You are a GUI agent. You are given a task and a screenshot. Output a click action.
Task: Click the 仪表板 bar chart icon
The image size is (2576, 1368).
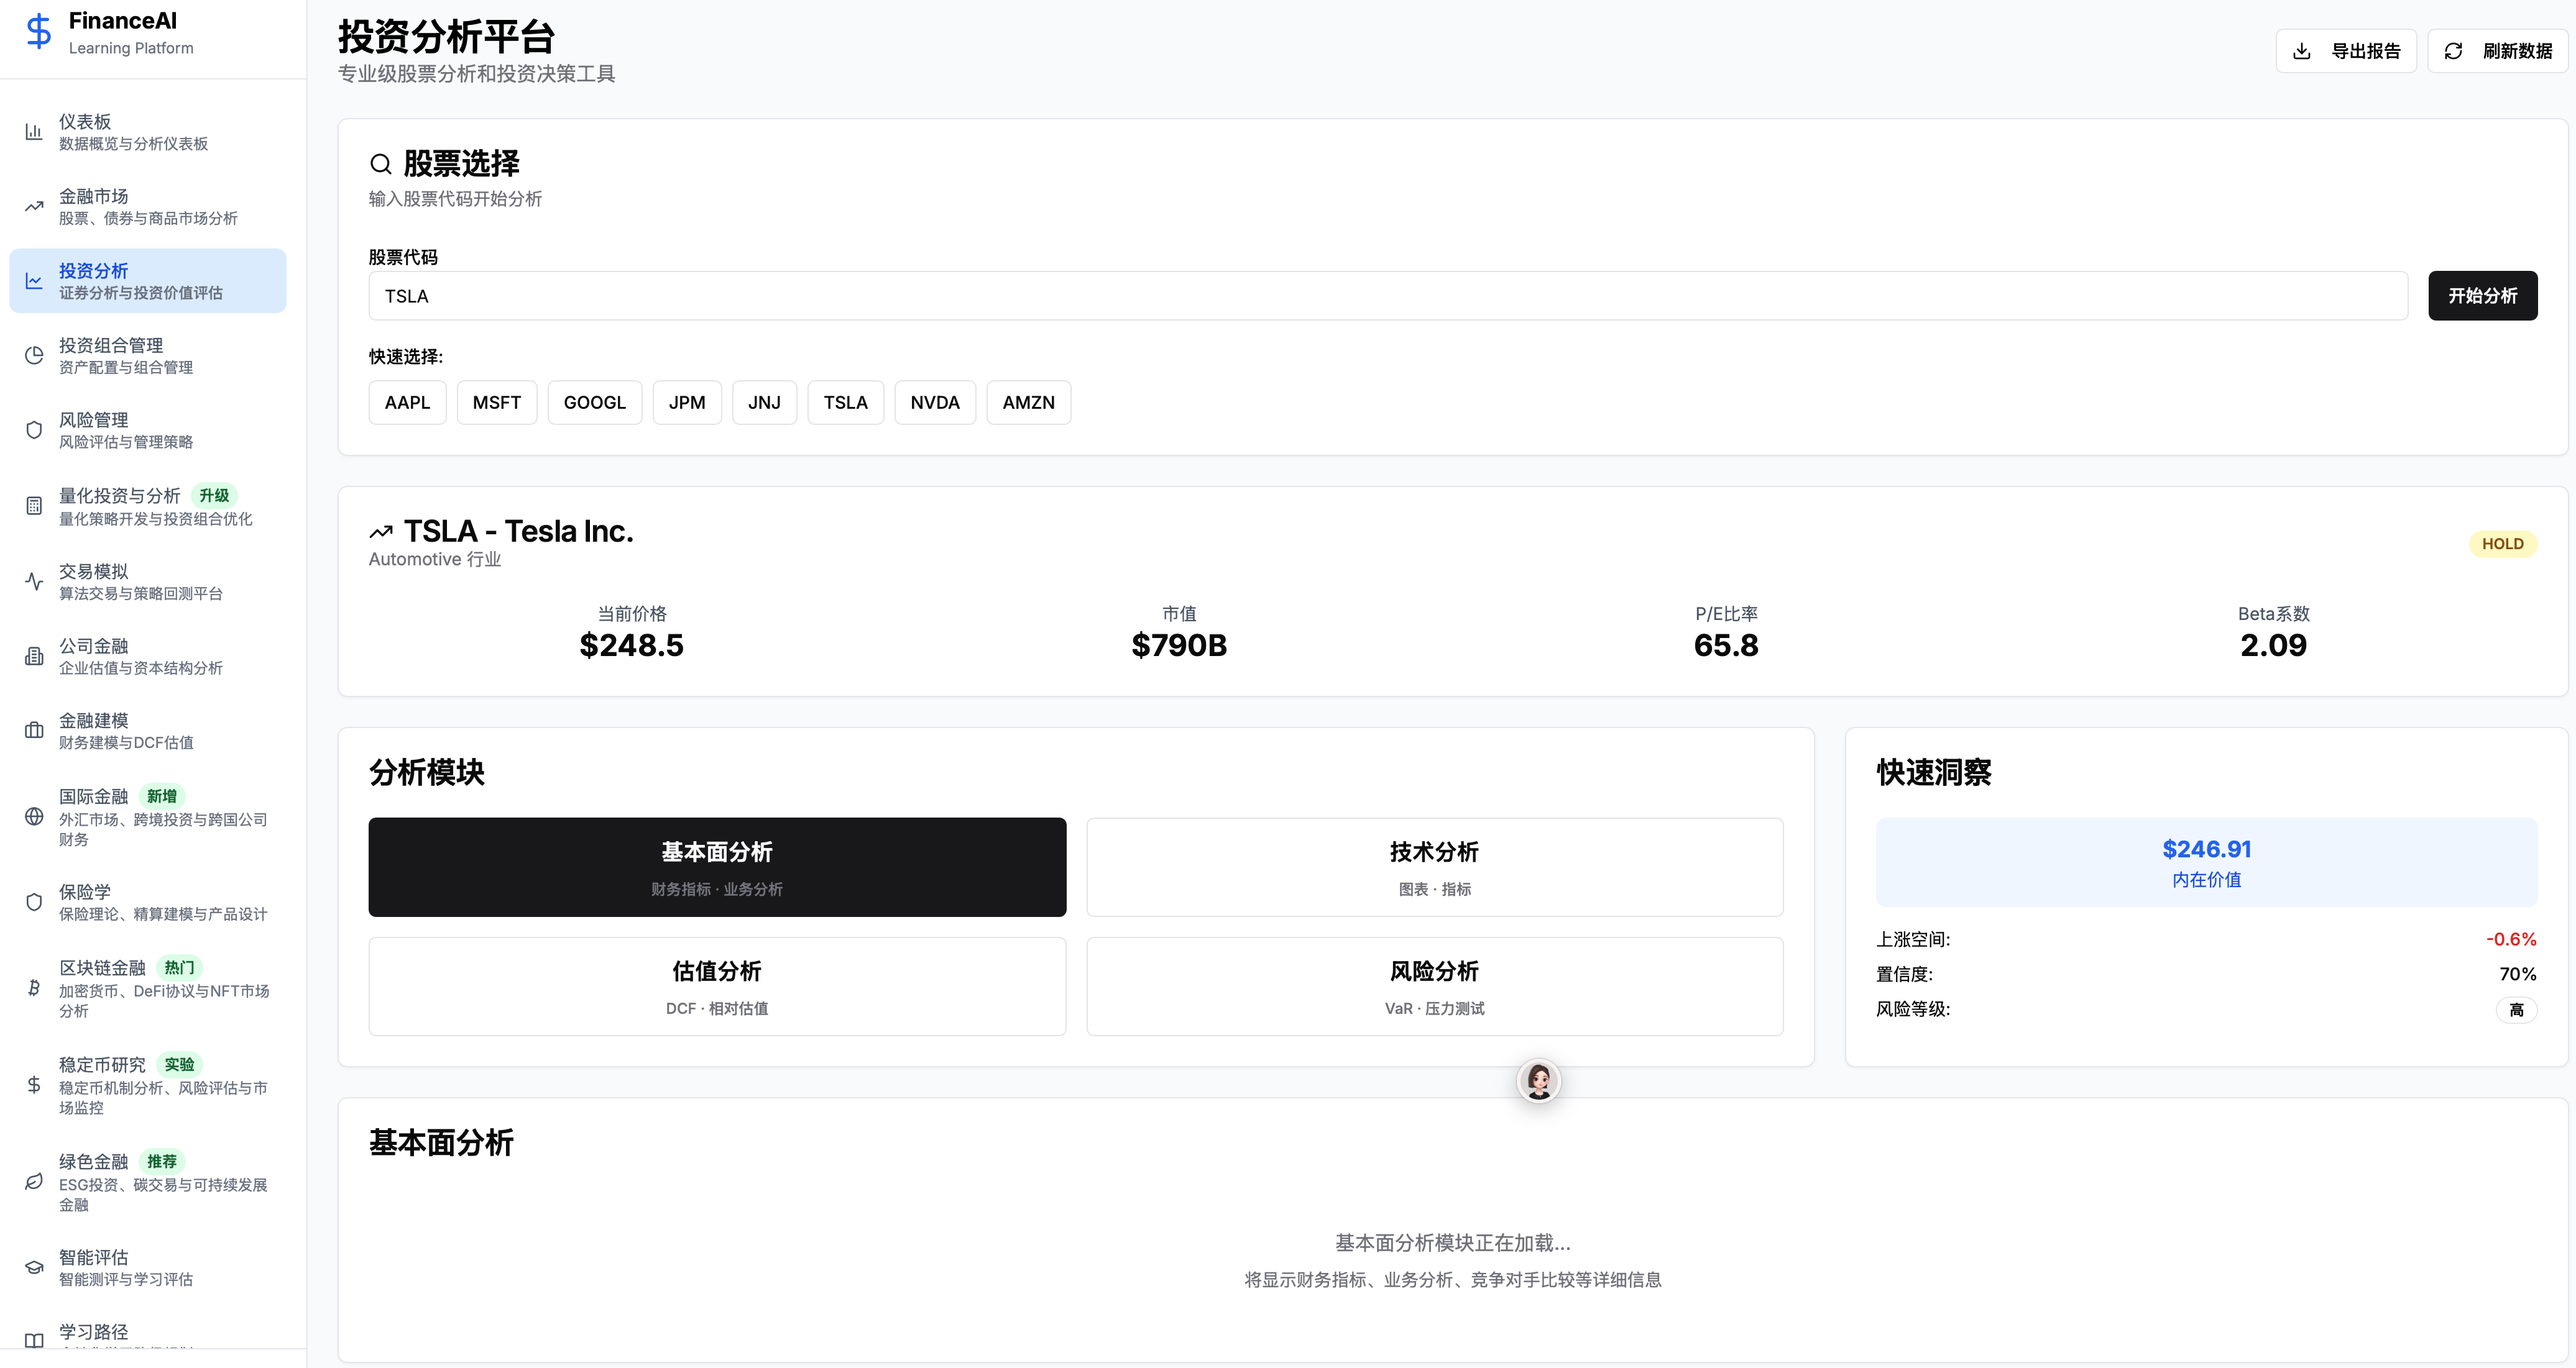coord(34,132)
